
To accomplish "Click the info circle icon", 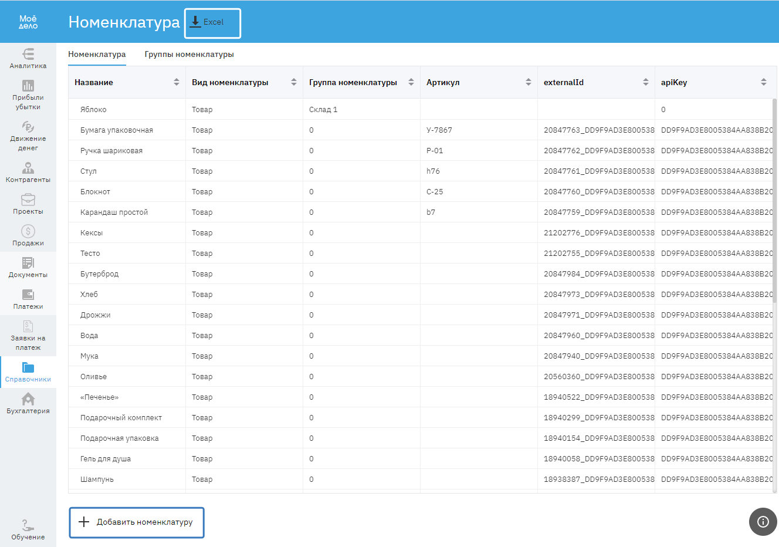I will click(x=763, y=522).
